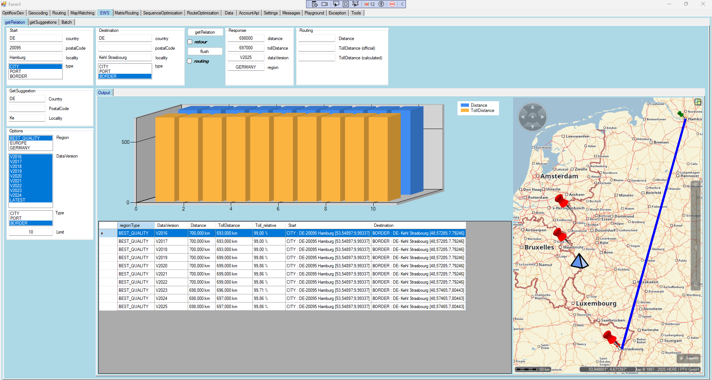The width and height of the screenshot is (712, 380).
Task: Activate the select element pointer icon
Action: click(x=336, y=4)
